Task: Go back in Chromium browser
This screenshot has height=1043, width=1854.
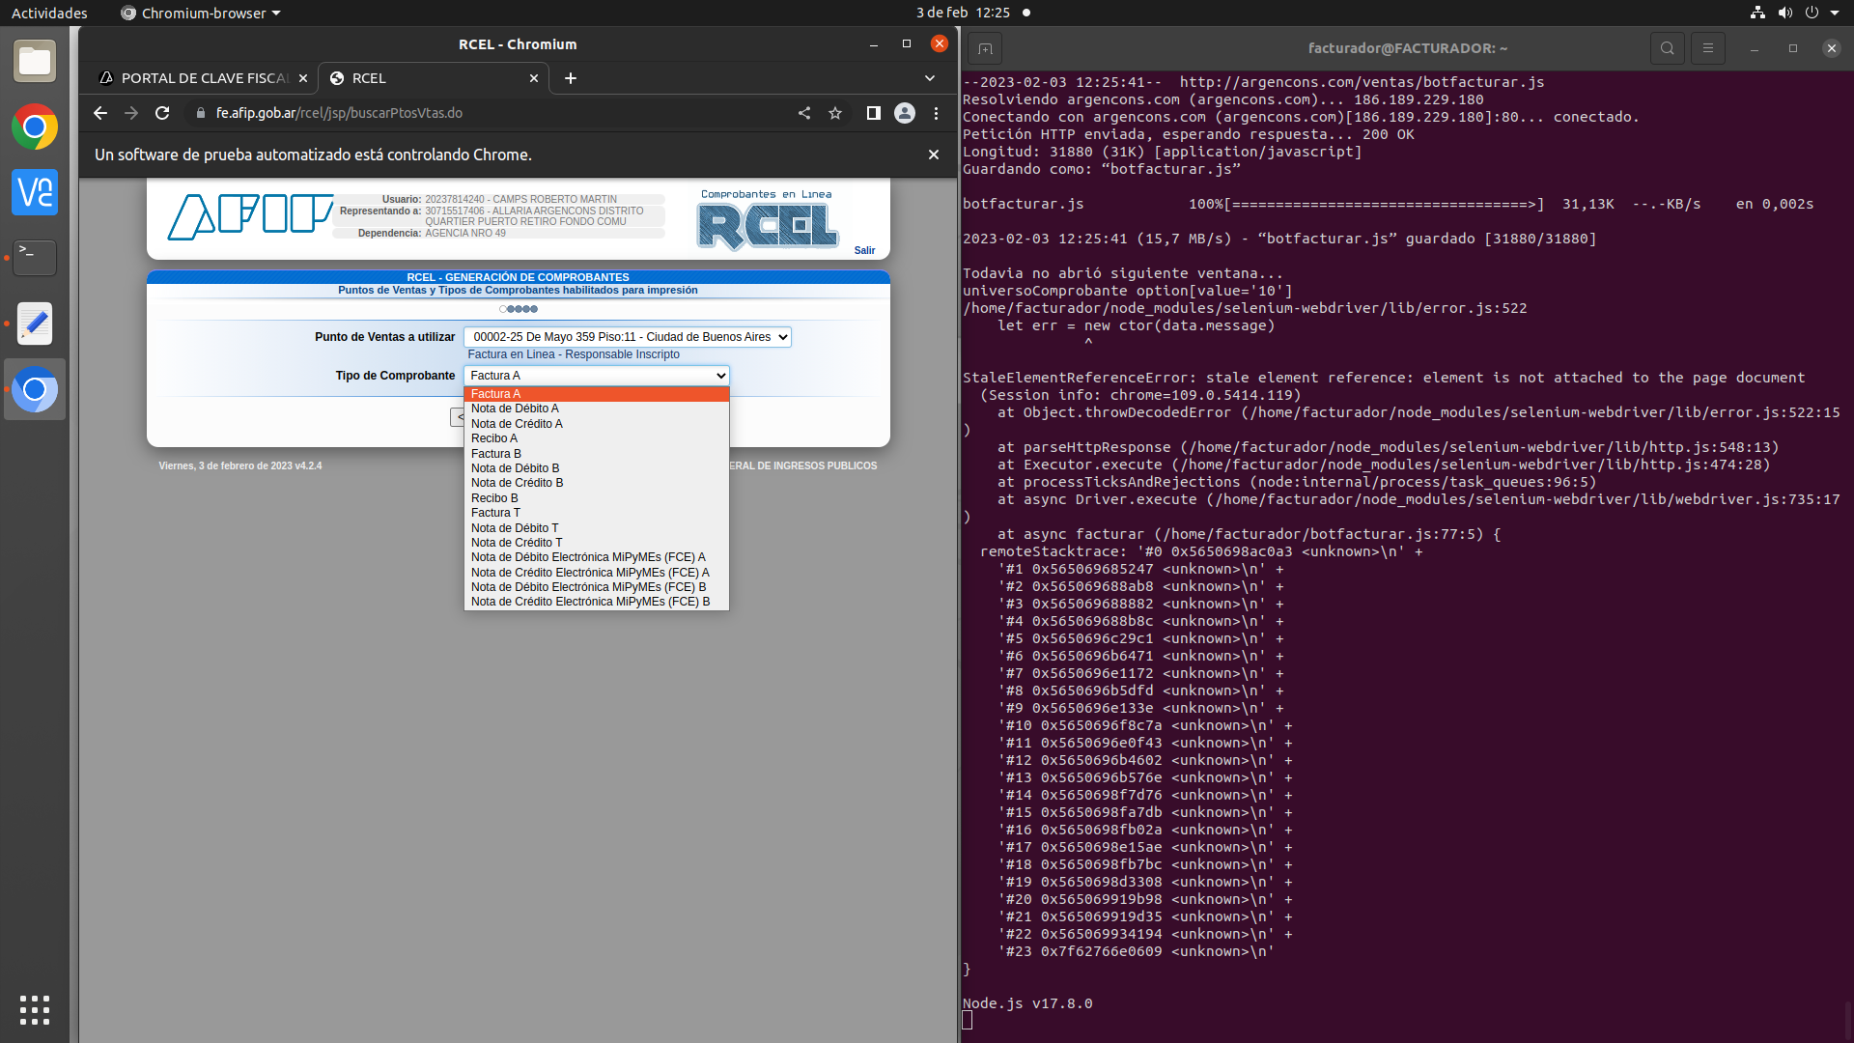Action: (x=100, y=113)
